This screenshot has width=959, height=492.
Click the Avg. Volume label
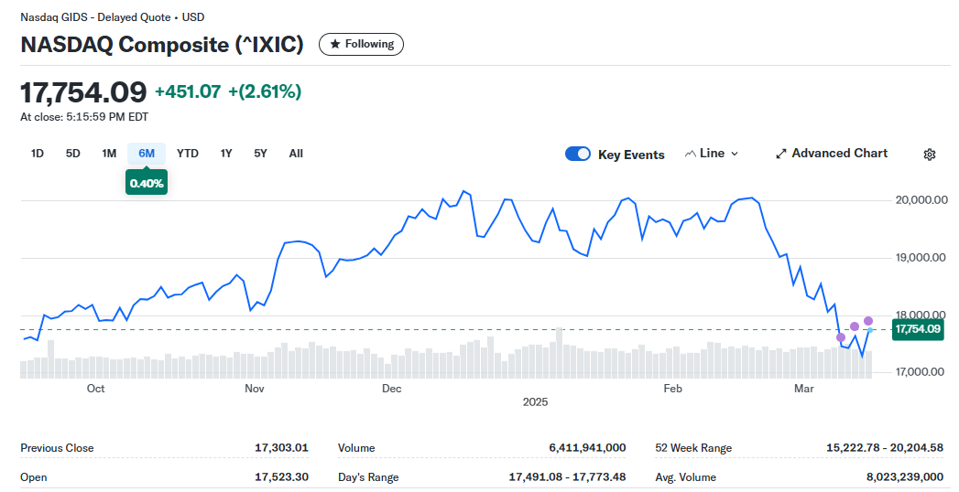tap(686, 477)
